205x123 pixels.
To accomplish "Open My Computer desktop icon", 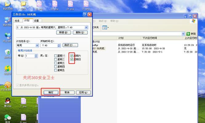I will (x=8, y=22).
